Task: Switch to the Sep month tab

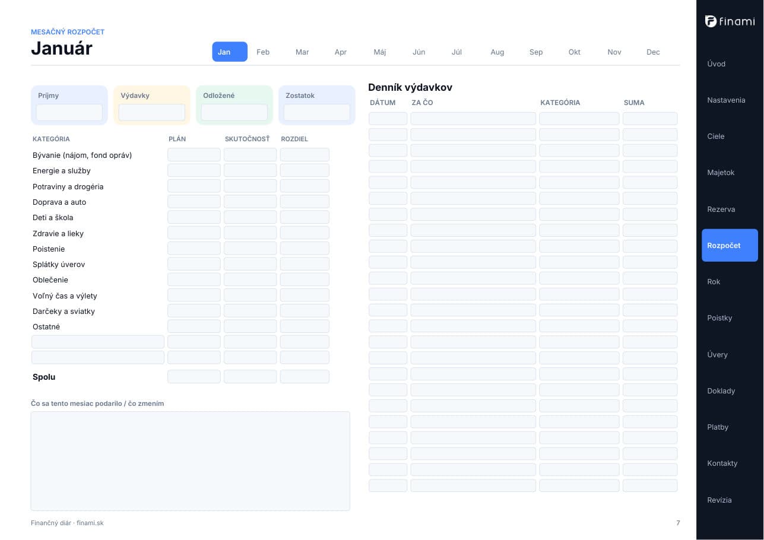Action: [x=536, y=52]
